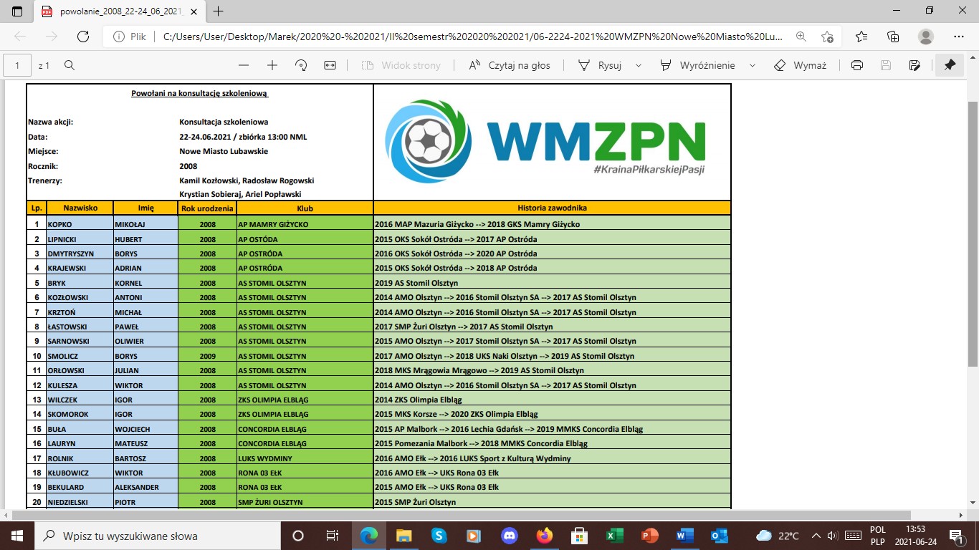
Task: Click the 2009 birth year for SMOLICZ
Action: point(207,356)
